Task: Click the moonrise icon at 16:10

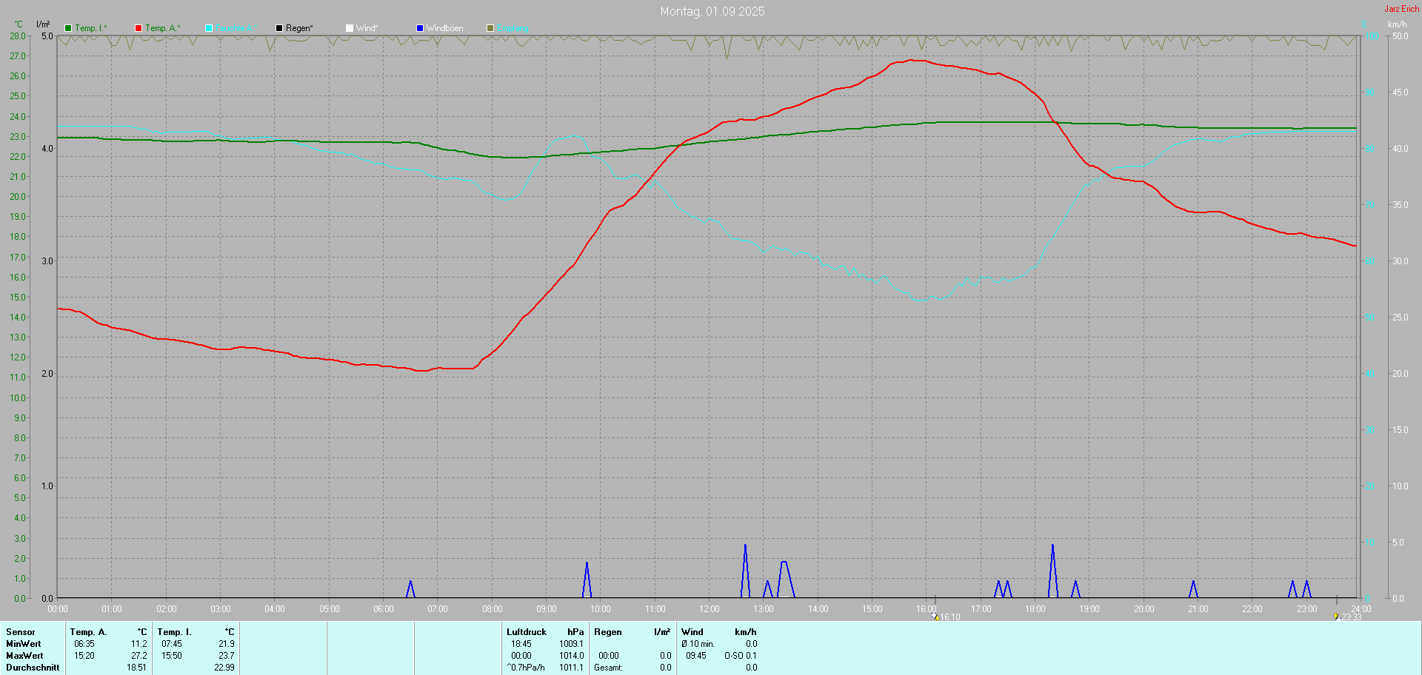Action: [x=935, y=616]
